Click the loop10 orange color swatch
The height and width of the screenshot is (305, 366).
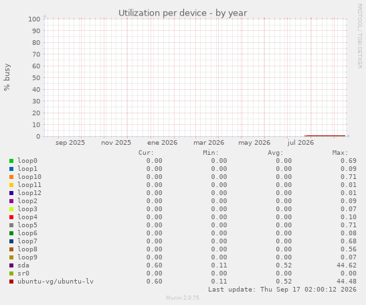[x=11, y=177]
